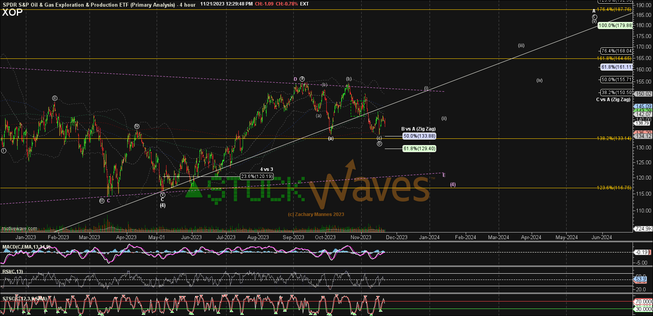Image resolution: width=653 pixels, height=316 pixels.
Task: Open the motivewave.com link
Action: (x=19, y=229)
